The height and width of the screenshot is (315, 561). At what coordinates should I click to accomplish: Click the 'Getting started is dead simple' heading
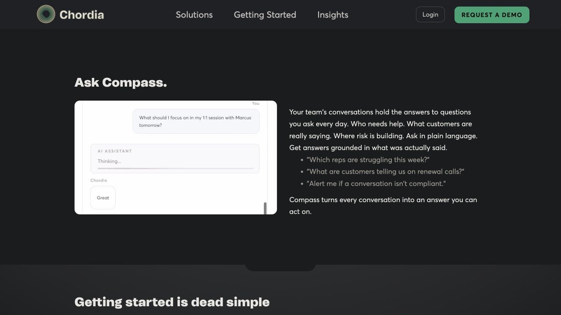pyautogui.click(x=172, y=302)
